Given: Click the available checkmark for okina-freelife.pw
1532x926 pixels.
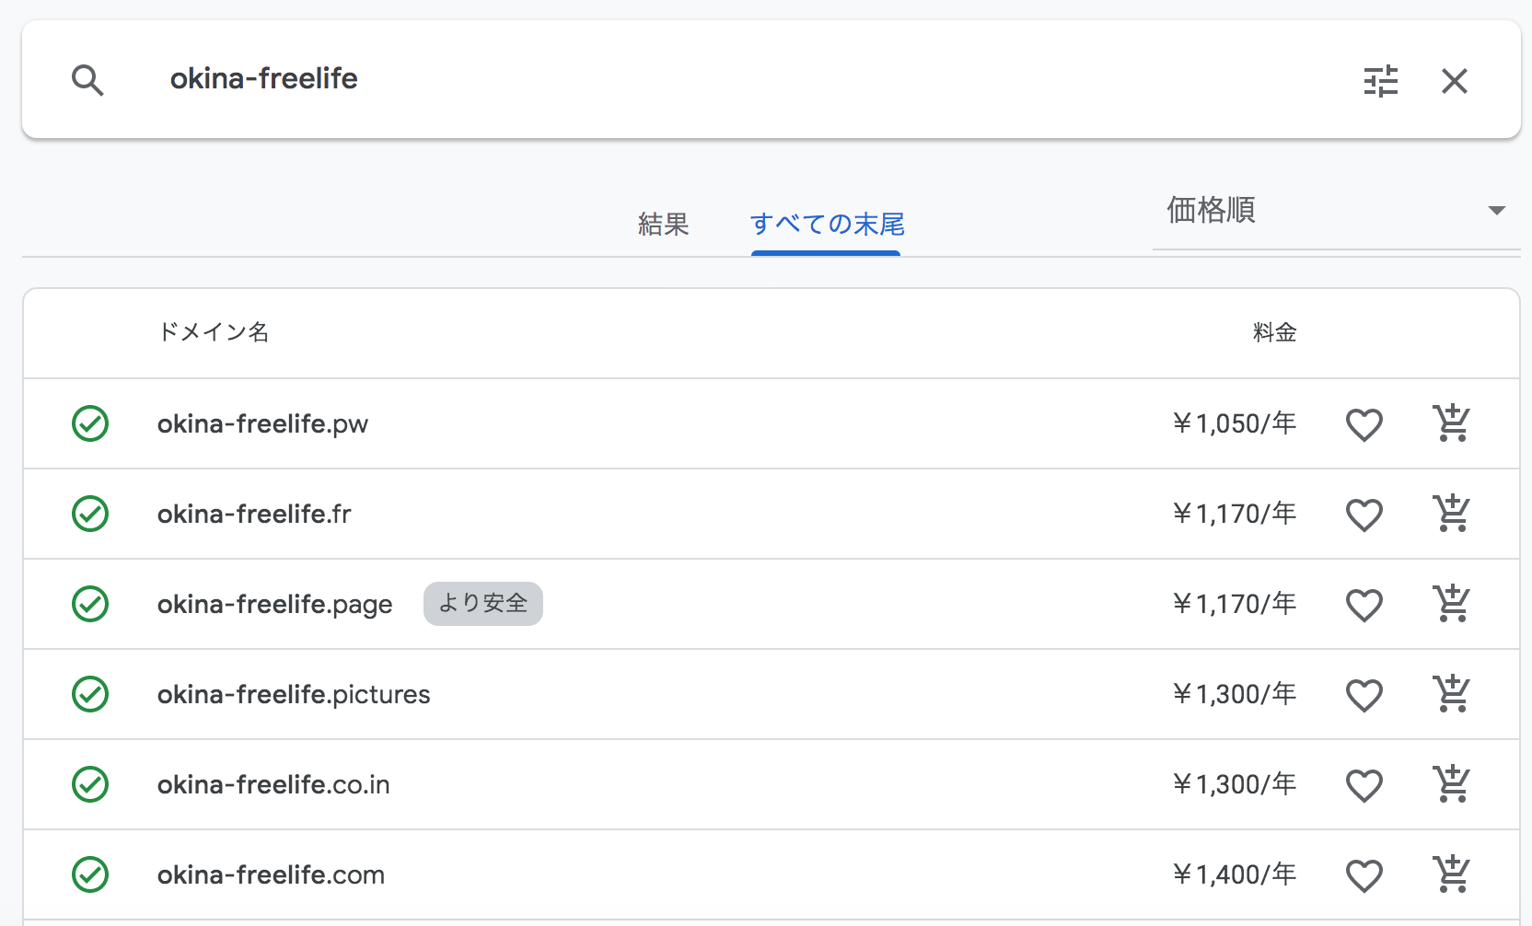Looking at the screenshot, I should point(90,423).
